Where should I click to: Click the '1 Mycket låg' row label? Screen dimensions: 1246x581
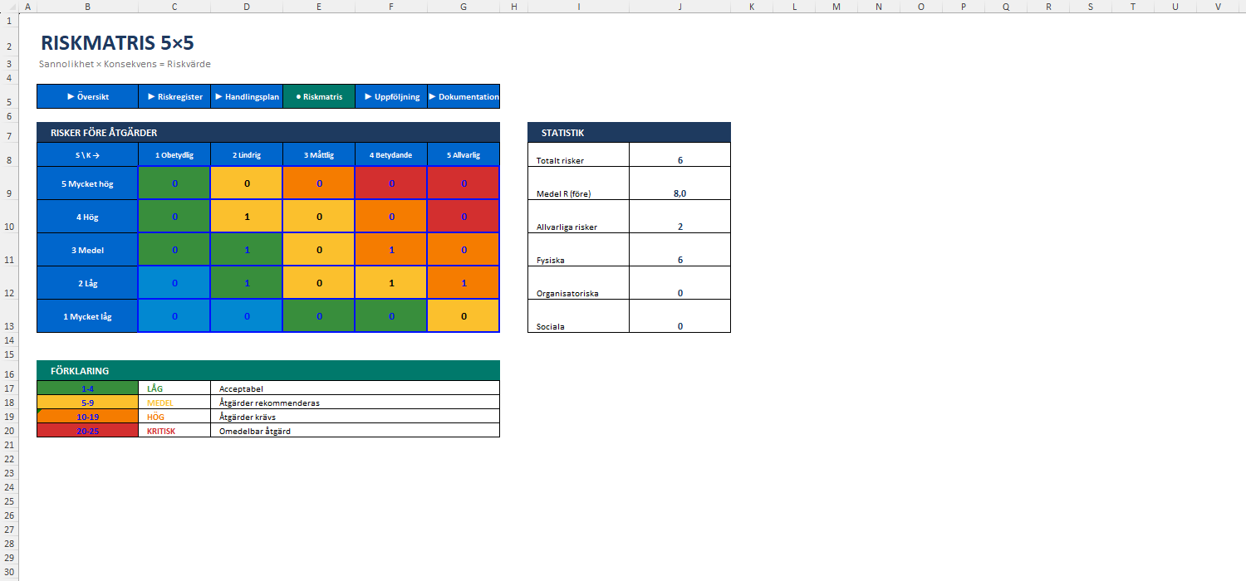click(x=87, y=316)
